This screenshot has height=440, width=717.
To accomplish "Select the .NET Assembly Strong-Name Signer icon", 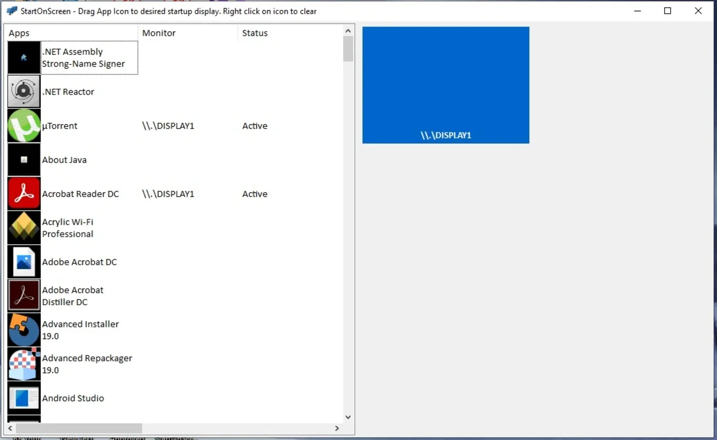I will click(x=24, y=58).
